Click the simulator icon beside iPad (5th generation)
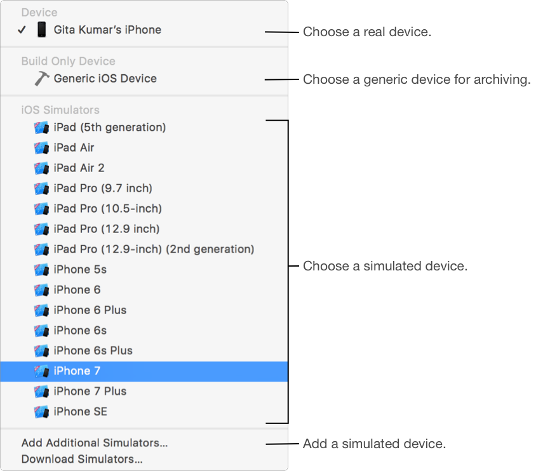 click(x=42, y=128)
